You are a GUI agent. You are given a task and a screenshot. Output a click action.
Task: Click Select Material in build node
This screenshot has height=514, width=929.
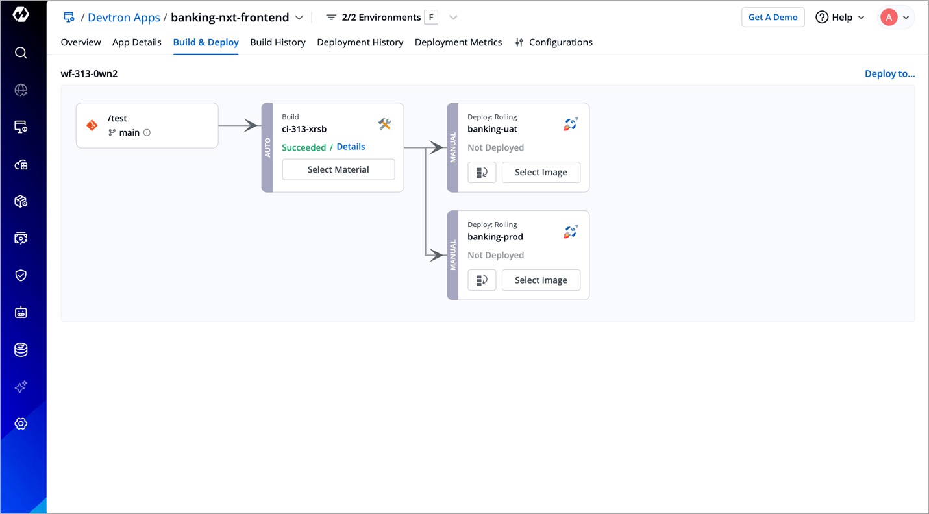coord(338,169)
